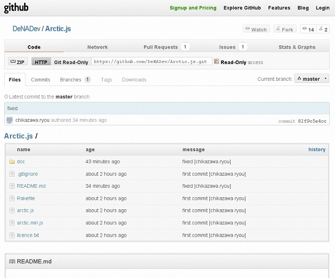
Task: Open the Commits subtab
Action: [x=40, y=80]
